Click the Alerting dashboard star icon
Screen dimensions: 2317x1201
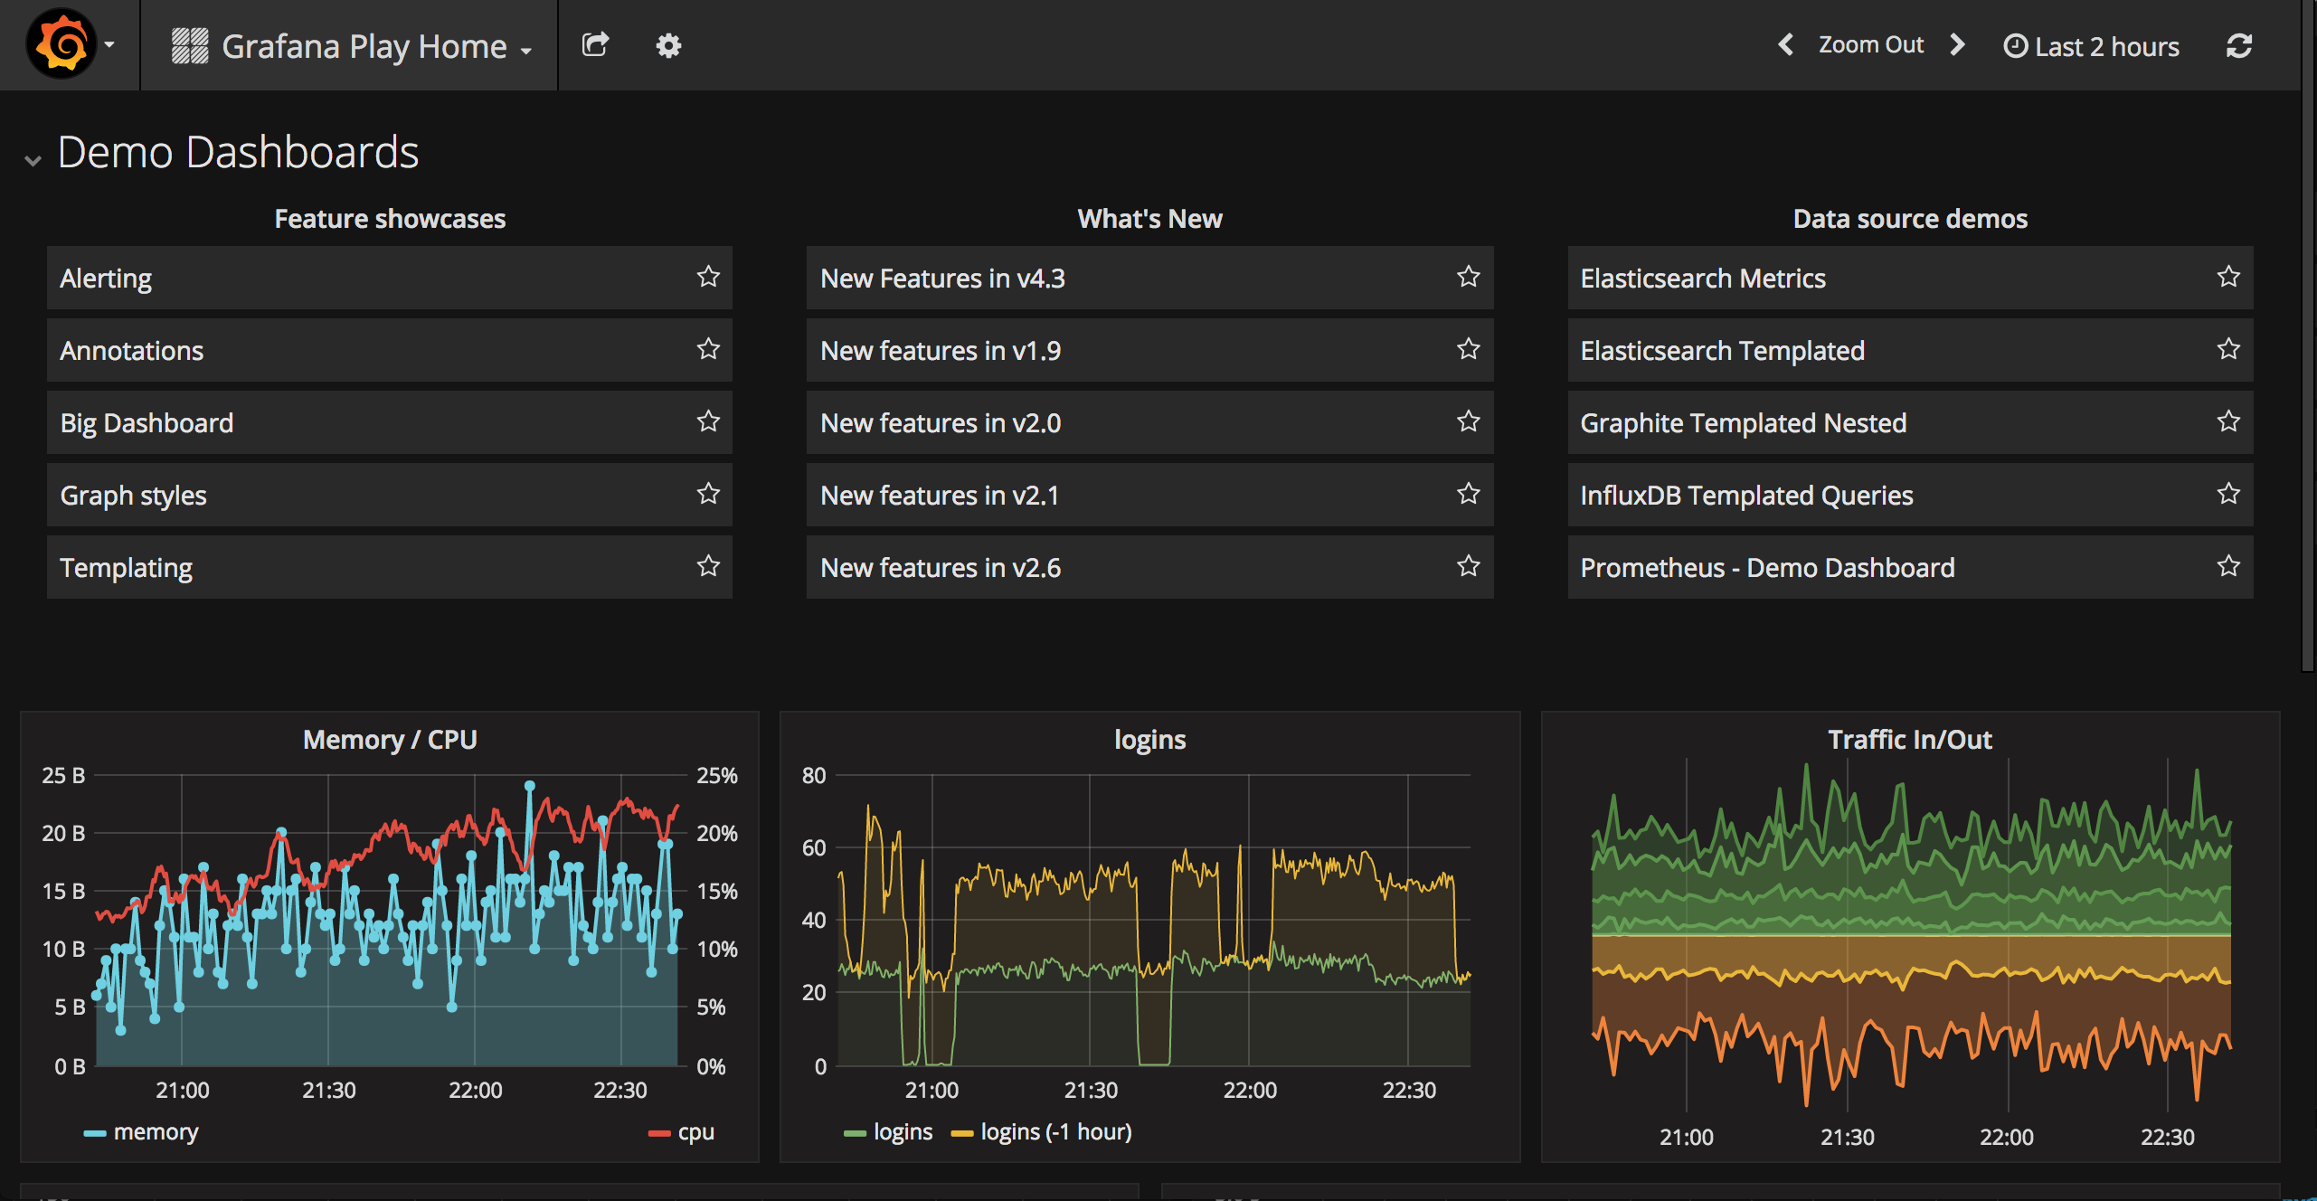pos(707,278)
